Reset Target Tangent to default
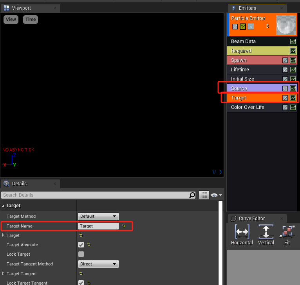 tap(81, 274)
